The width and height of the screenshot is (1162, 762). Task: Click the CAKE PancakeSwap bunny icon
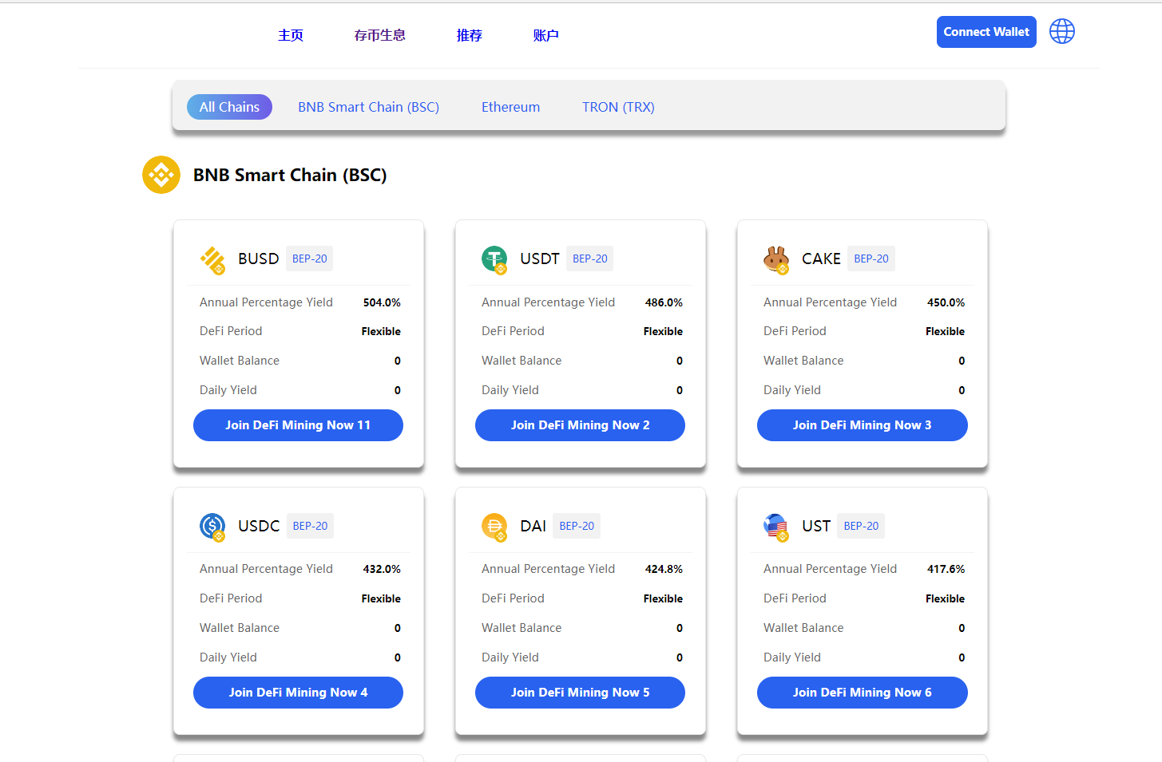pyautogui.click(x=776, y=259)
